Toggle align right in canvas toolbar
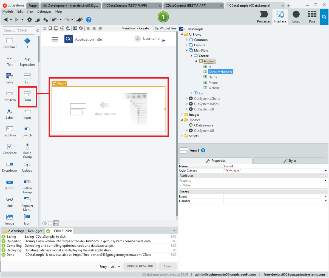The image size is (329, 278). (x=100, y=28)
